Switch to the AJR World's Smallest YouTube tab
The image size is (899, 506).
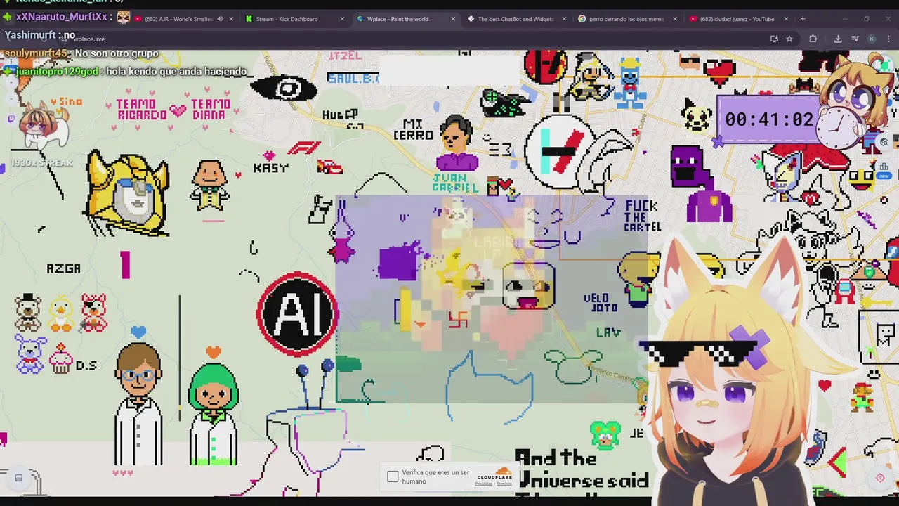pyautogui.click(x=177, y=19)
